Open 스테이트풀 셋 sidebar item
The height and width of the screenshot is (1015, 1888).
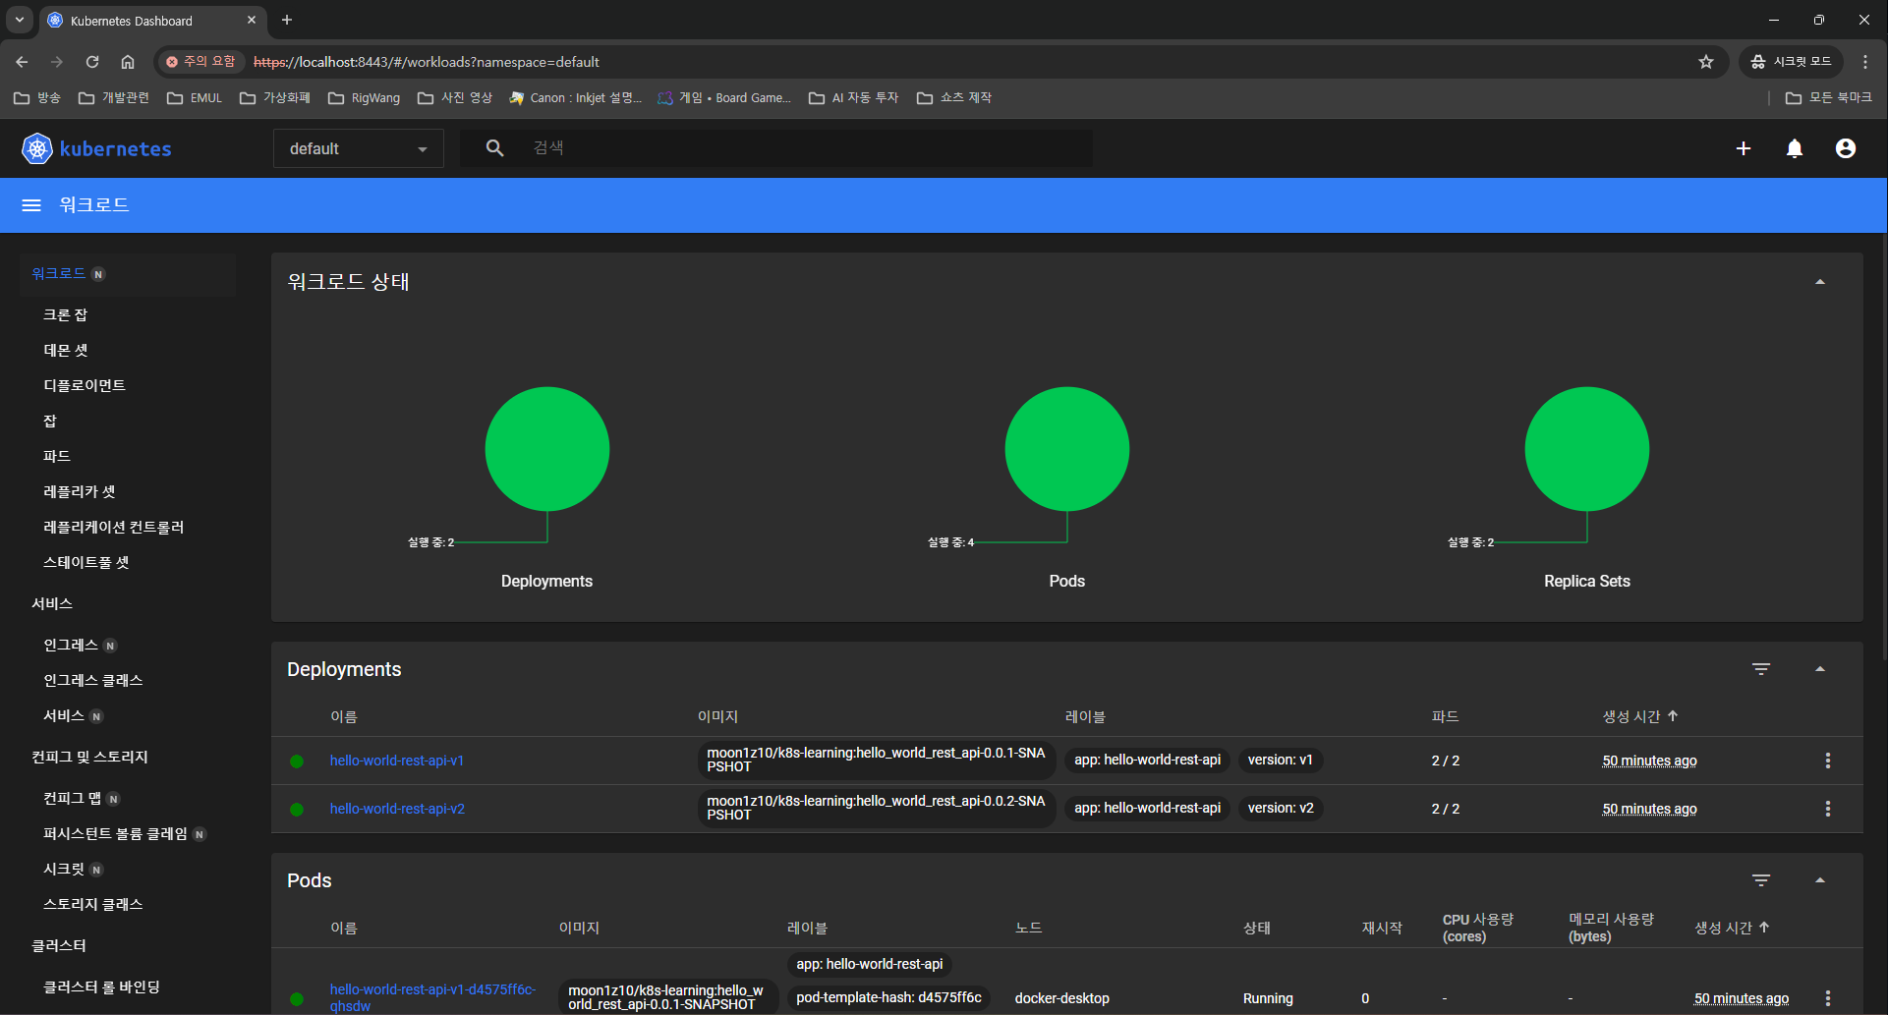[86, 562]
